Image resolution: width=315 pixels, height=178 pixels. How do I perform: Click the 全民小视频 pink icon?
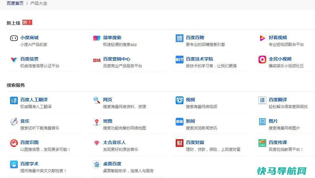point(262,60)
